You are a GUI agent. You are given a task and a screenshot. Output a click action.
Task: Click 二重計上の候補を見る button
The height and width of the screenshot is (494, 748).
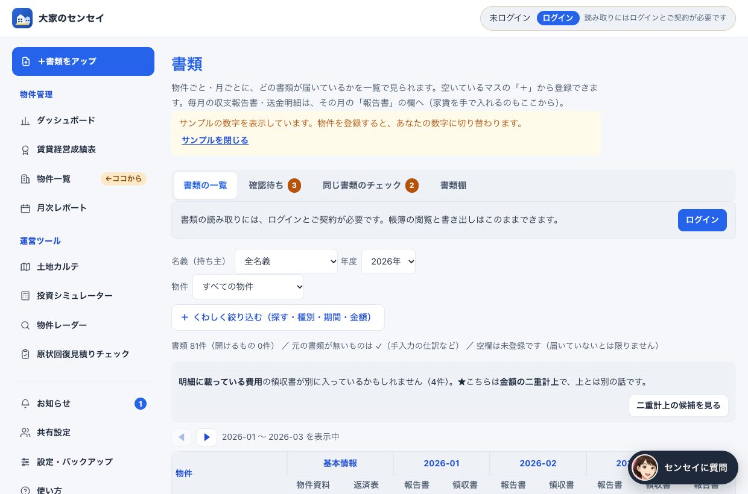[679, 405]
